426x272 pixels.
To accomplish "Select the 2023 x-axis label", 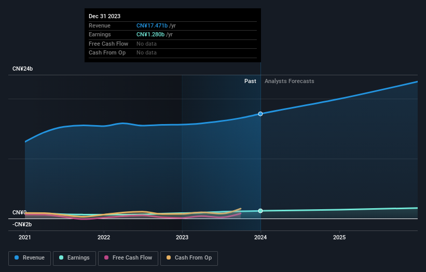I will point(182,238).
